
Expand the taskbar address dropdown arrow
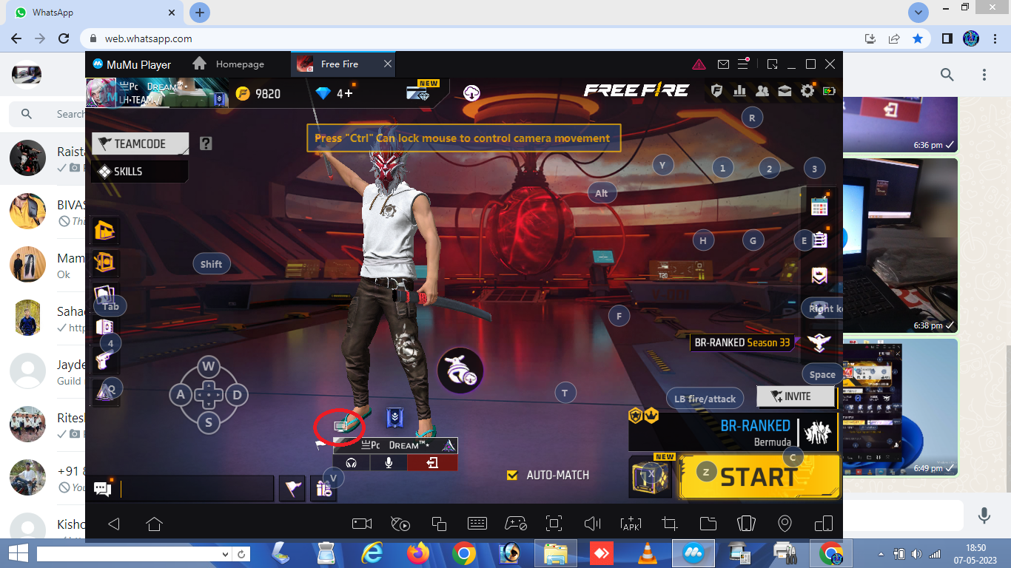[226, 554]
